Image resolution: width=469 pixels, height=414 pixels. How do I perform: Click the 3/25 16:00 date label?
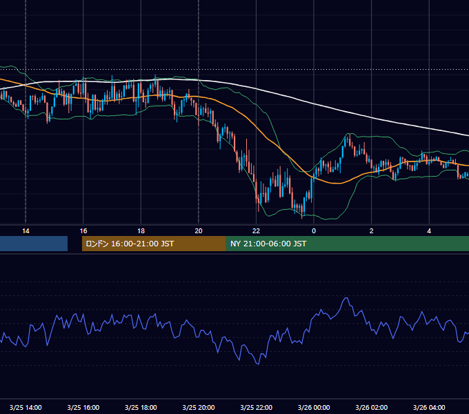83,407
